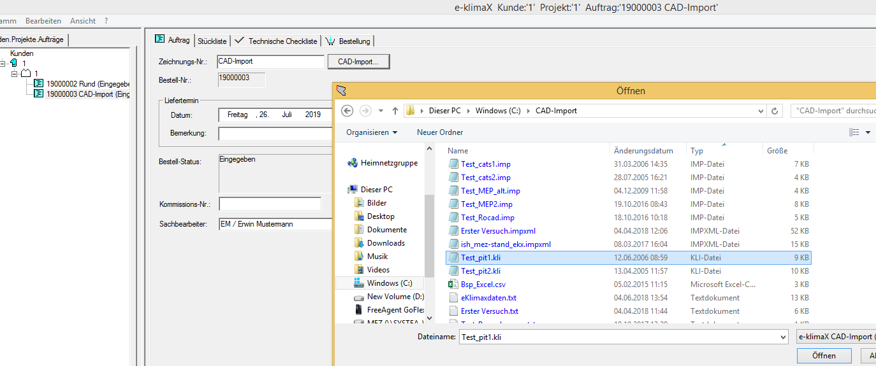Viewport: 876px width, 366px height.
Task: Click the Windows (C:) drive icon
Action: [360, 283]
